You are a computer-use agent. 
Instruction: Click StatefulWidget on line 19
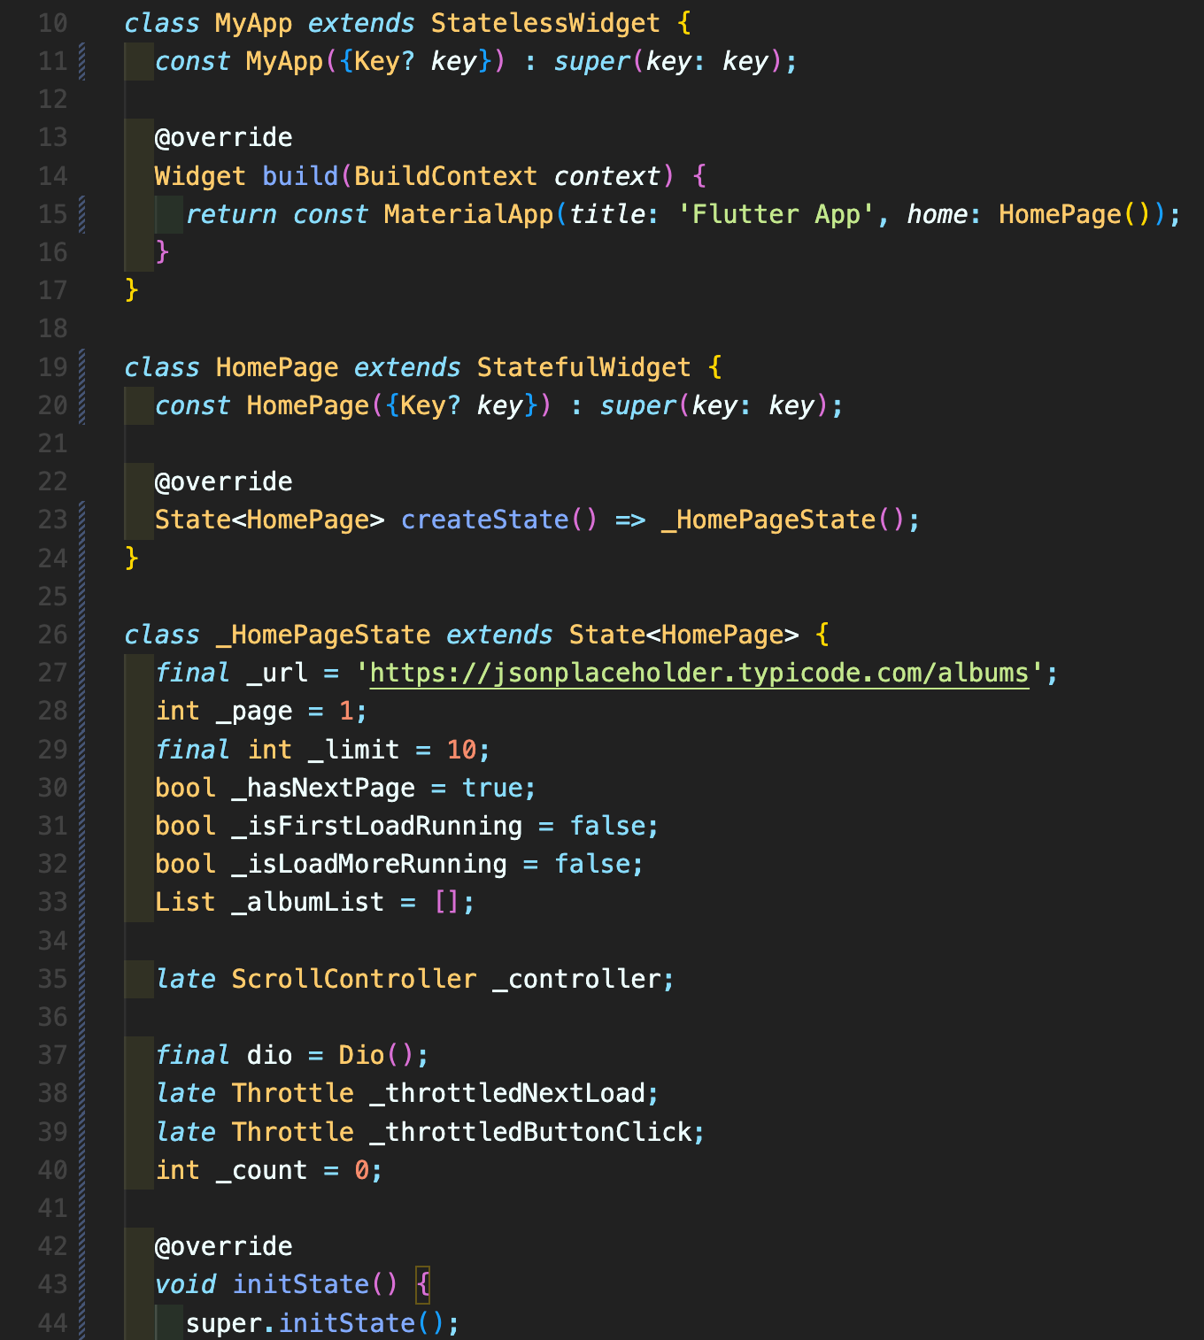(583, 367)
